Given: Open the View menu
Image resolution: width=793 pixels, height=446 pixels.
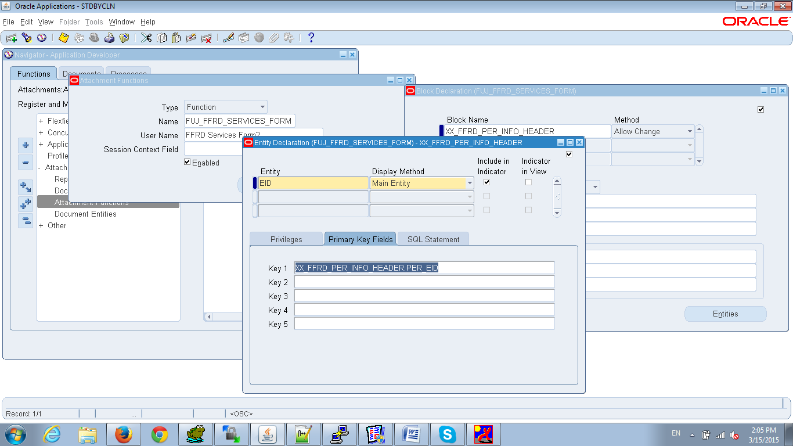Looking at the screenshot, I should click(x=46, y=22).
